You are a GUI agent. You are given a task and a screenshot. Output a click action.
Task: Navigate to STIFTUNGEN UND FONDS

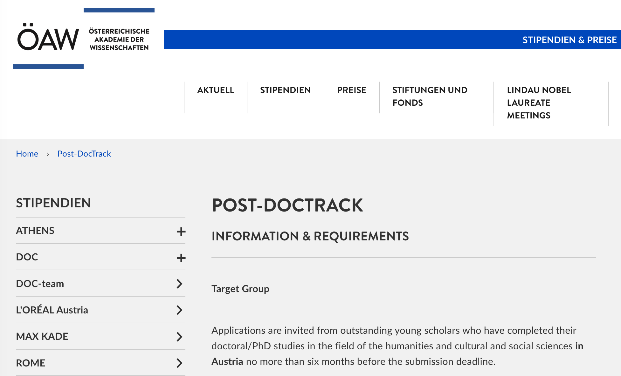(430, 96)
